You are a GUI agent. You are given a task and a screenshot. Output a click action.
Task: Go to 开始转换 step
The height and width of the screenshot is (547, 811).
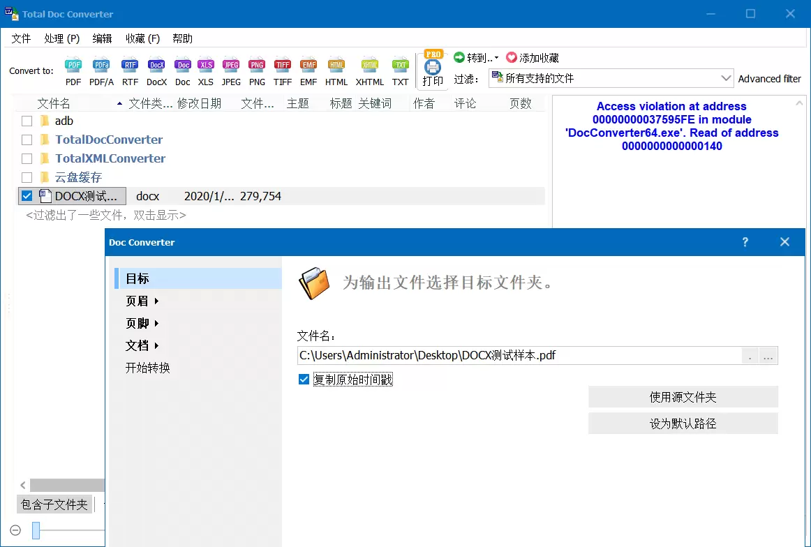tap(148, 368)
